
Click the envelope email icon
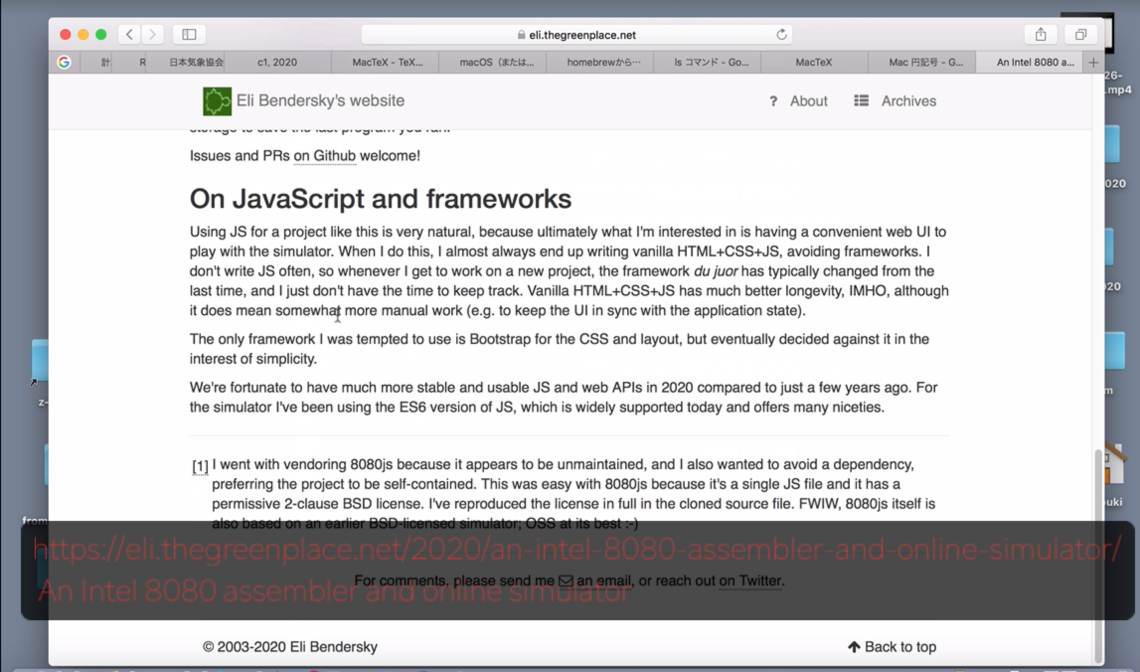click(566, 581)
